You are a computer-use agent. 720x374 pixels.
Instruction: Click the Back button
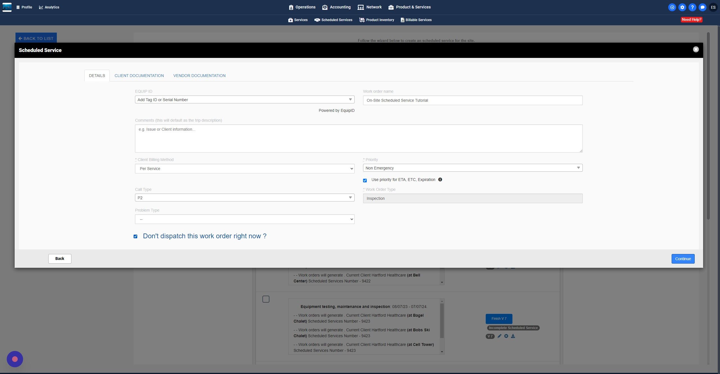click(60, 259)
